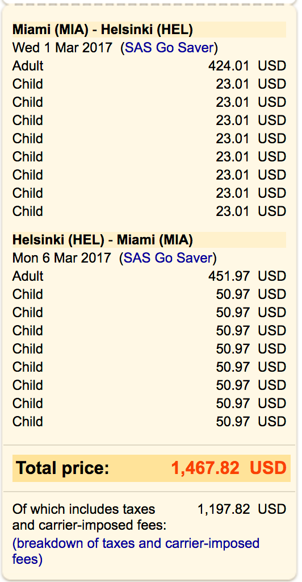Viewport: 302px width, 582px height.
Task: Open SAS Go Saver link for 1 Mar flight
Action: pyautogui.click(x=170, y=48)
